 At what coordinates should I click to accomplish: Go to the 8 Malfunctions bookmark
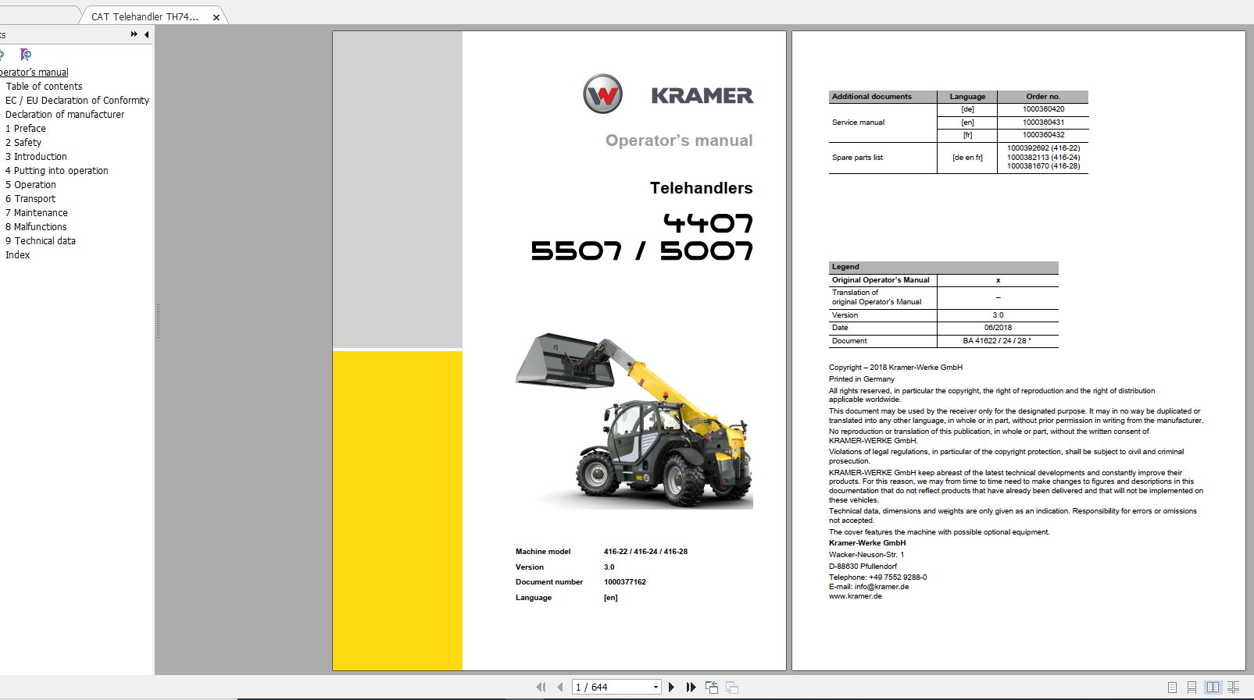click(36, 227)
